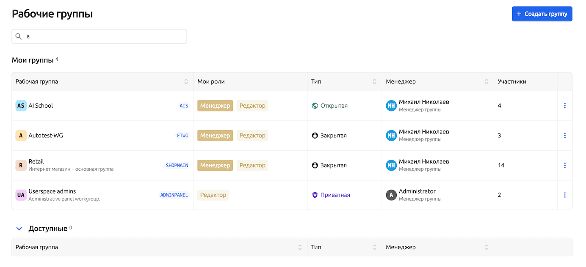Screen dimensions: 586x267
Task: Sort Доступные table by Тип column
Action: (374, 247)
